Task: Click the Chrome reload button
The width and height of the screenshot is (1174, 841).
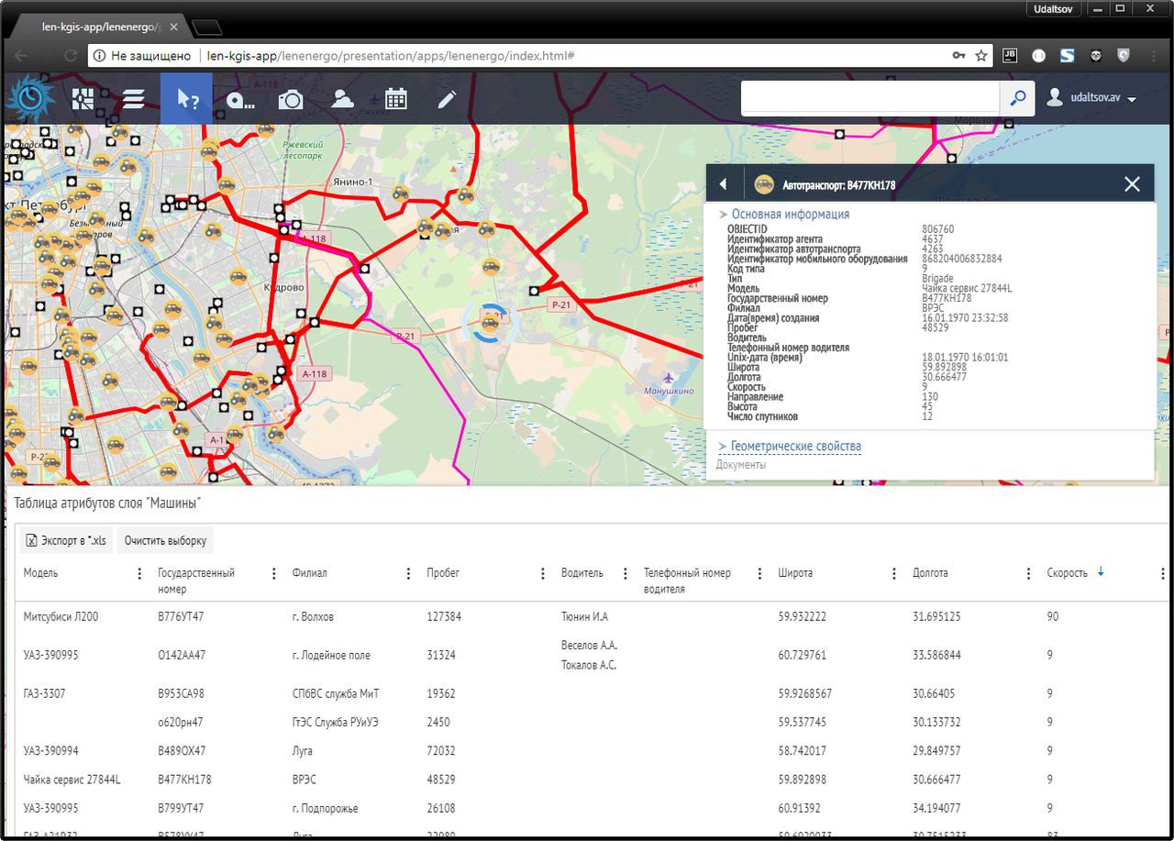Action: tap(71, 56)
